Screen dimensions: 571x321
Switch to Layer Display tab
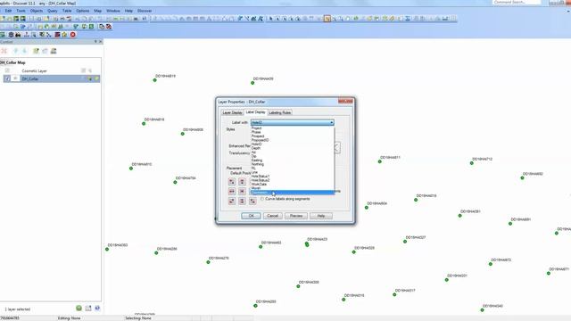tap(232, 113)
